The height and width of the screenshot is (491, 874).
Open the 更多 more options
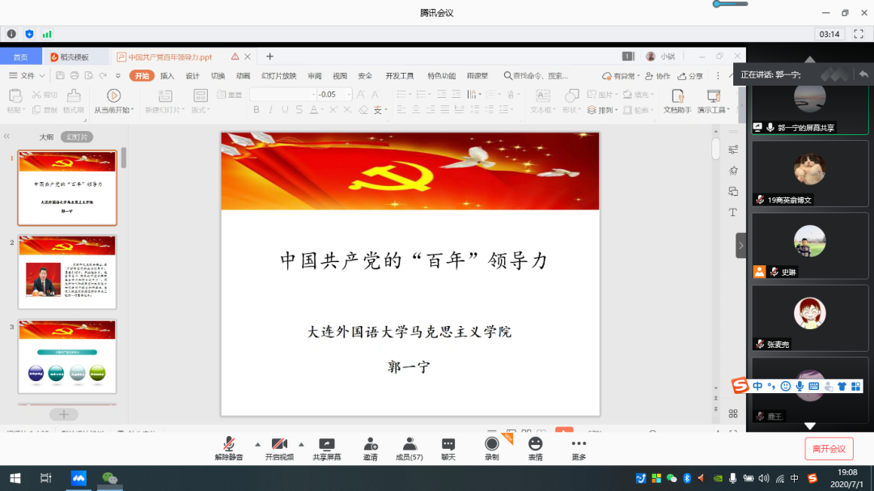(578, 447)
